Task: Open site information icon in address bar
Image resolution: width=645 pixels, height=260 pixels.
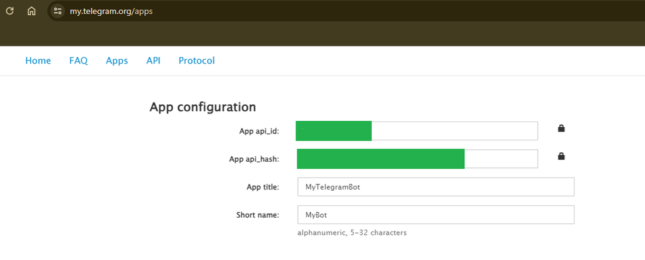Action: click(x=58, y=11)
